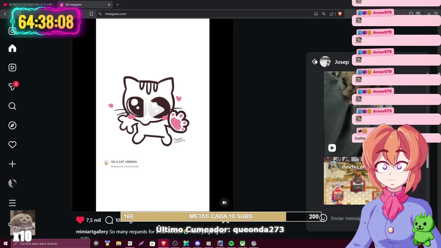
Task: Mute the reel audio speaker icon
Action: (x=224, y=203)
